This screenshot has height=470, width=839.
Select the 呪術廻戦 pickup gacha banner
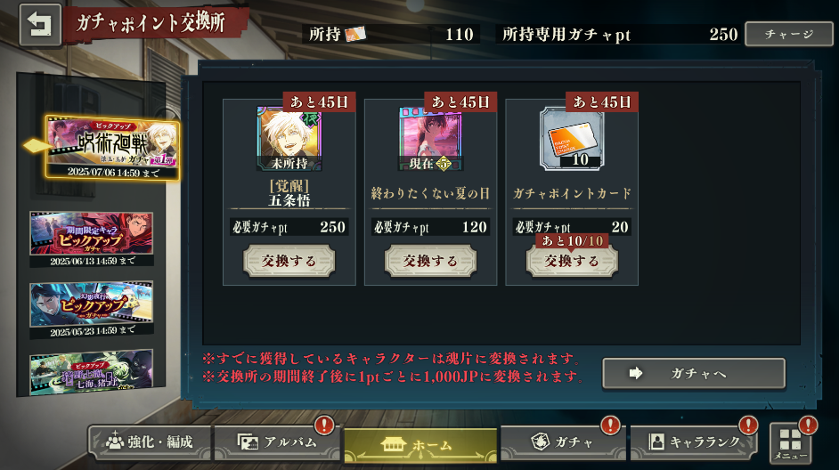(x=112, y=147)
